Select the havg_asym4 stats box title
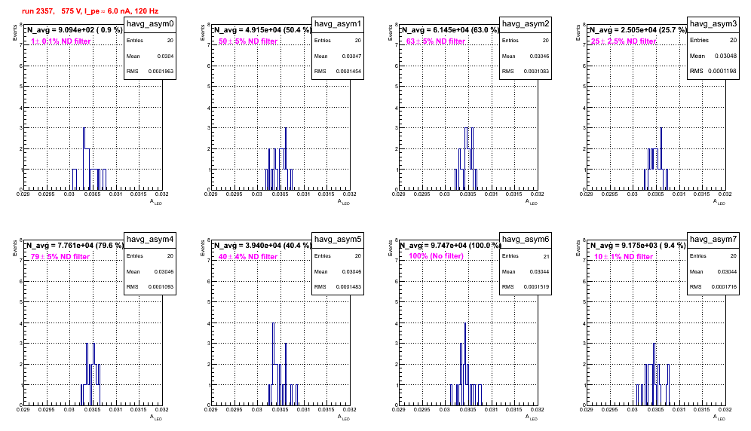The image size is (751, 431). coord(150,239)
